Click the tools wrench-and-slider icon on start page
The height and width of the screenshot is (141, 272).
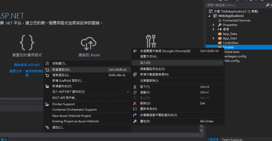[151, 41]
